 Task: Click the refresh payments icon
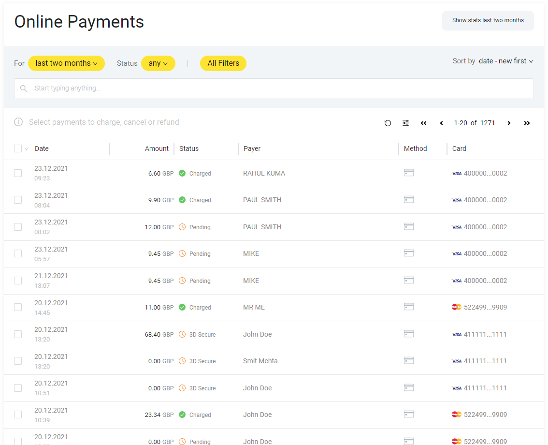pos(388,123)
